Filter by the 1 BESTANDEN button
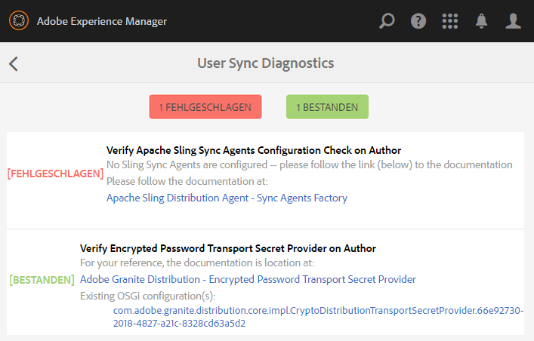The image size is (534, 341). pyautogui.click(x=327, y=107)
